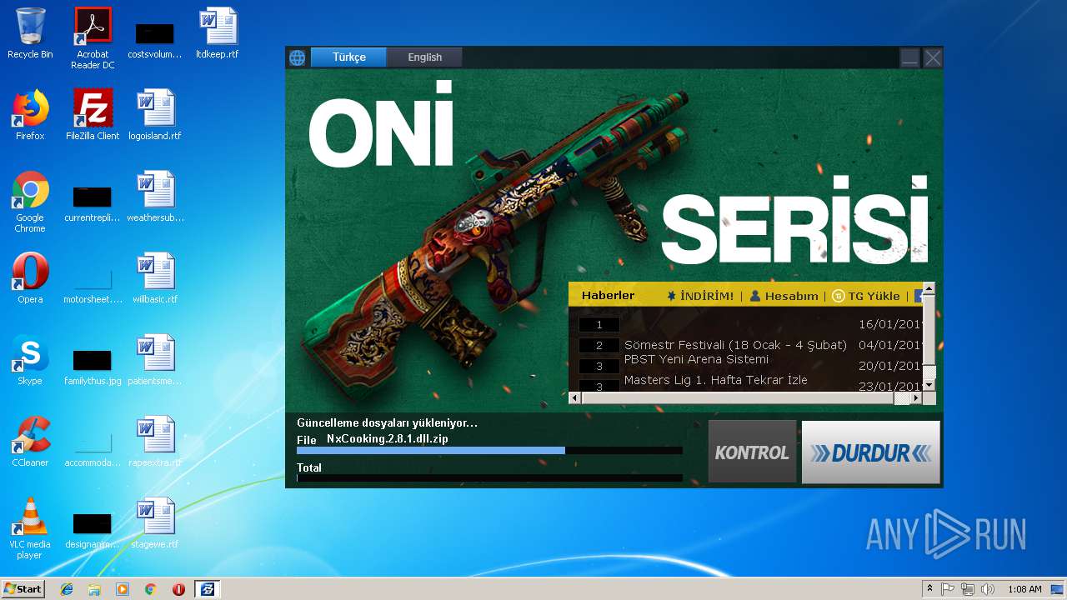Minimize the game launcher window
Image resolution: width=1067 pixels, height=600 pixels.
909,57
